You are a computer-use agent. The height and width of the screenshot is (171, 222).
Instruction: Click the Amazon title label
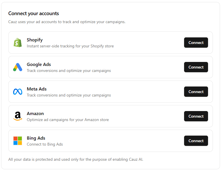35,114
